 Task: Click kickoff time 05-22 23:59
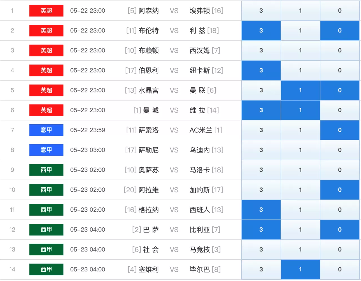(x=88, y=130)
